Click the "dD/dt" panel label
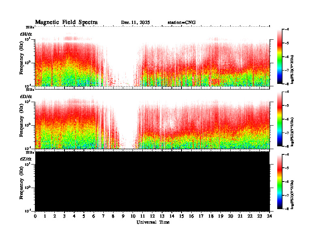This screenshot has width=321, height=248. tap(26, 96)
